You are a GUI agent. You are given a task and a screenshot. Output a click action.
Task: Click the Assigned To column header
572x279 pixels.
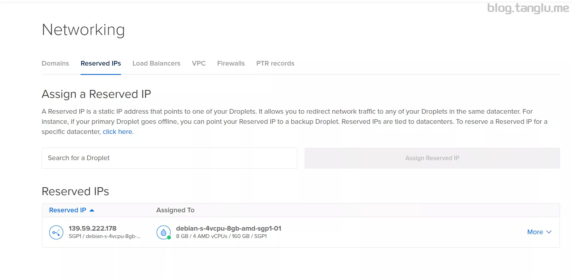(x=175, y=210)
